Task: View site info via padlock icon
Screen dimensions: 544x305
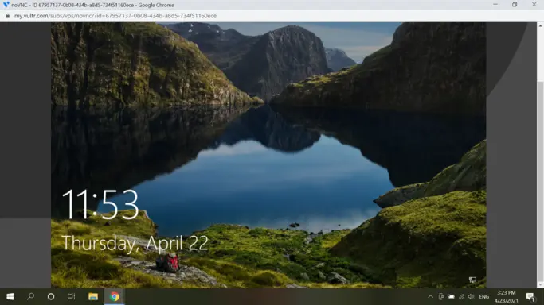Action: coord(7,16)
